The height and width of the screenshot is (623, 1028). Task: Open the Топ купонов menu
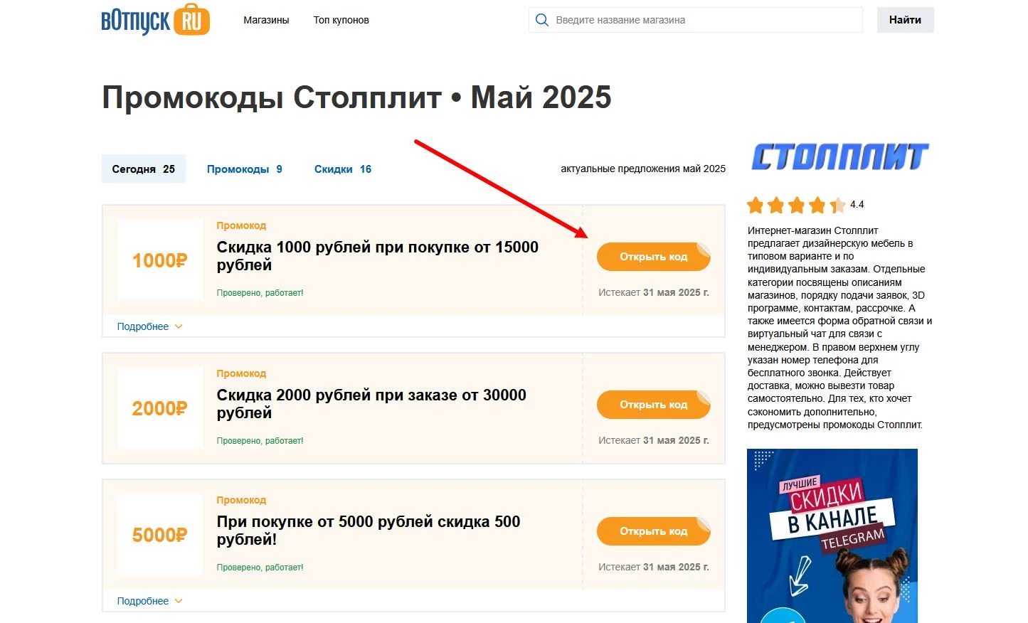[341, 20]
